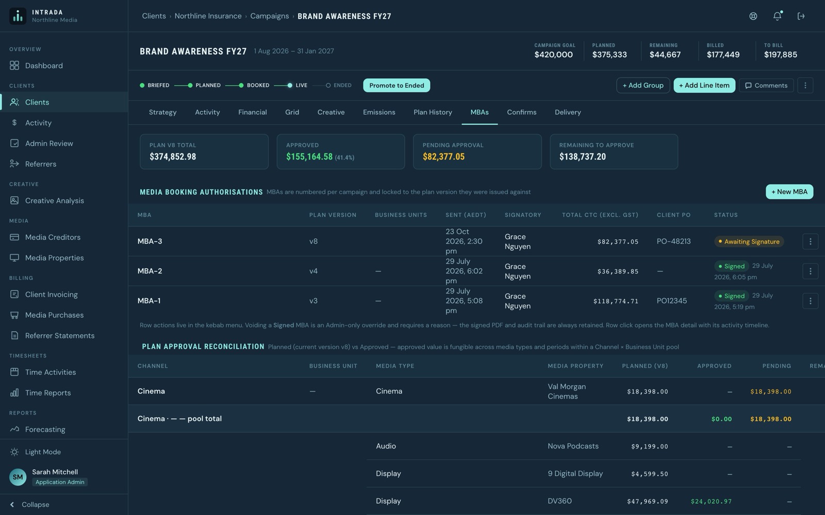
Task: Switch to the Strategy tab
Action: (162, 112)
